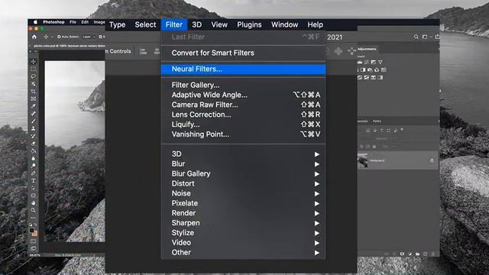Toggle Lock all padlock in Layers panel
This screenshot has height=275, width=489.
[x=374, y=146]
